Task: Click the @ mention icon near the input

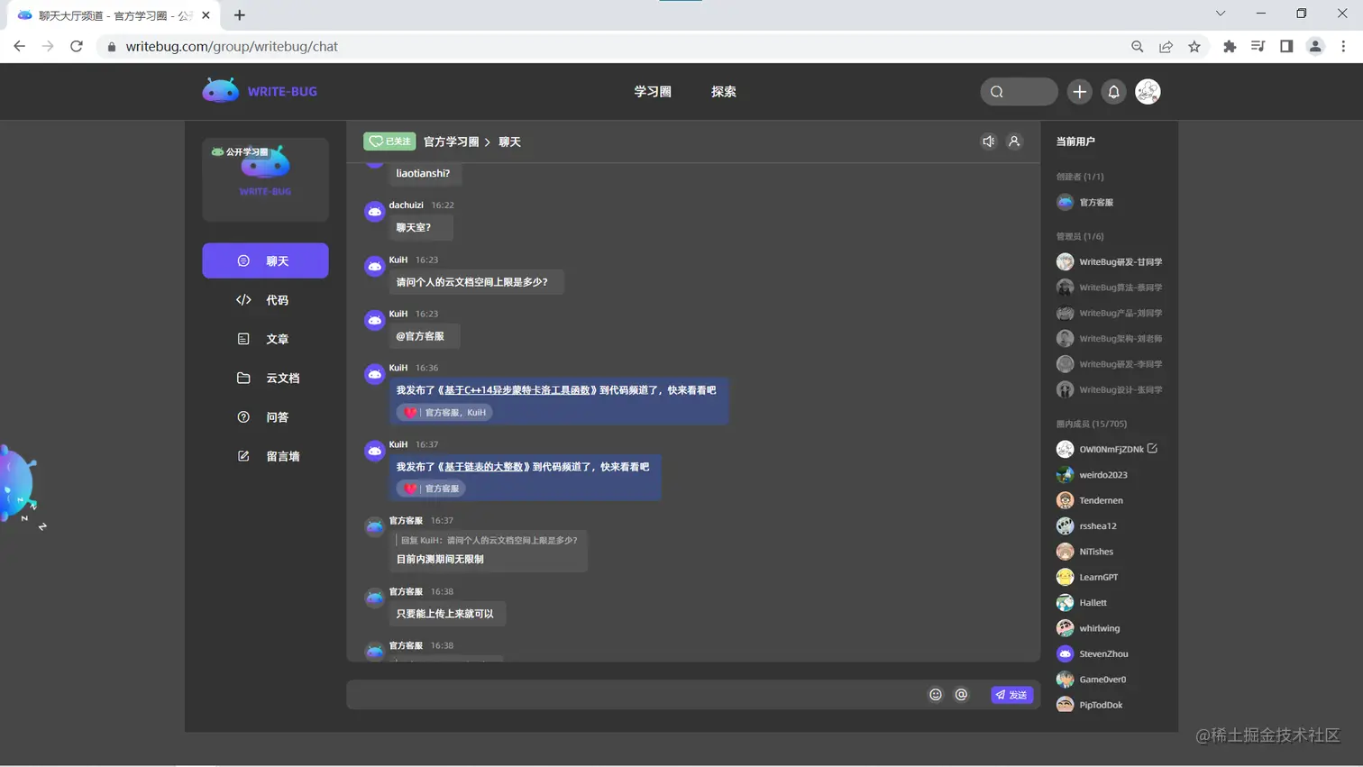Action: 961,694
